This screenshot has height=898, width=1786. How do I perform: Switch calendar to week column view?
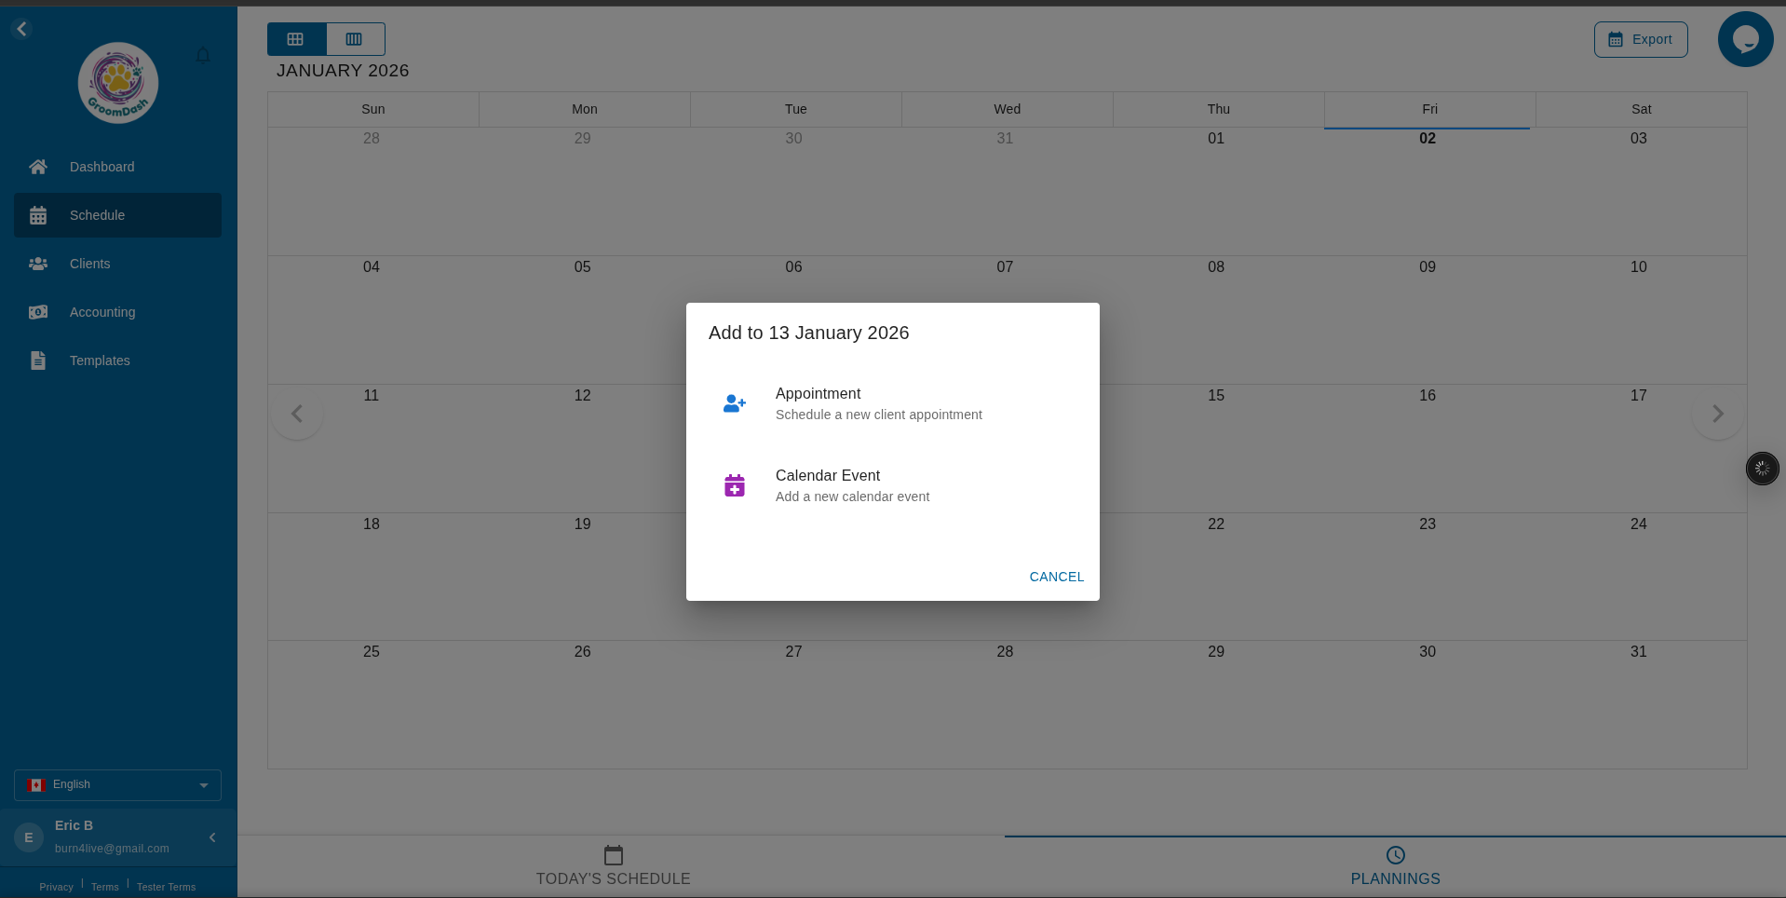tap(354, 39)
